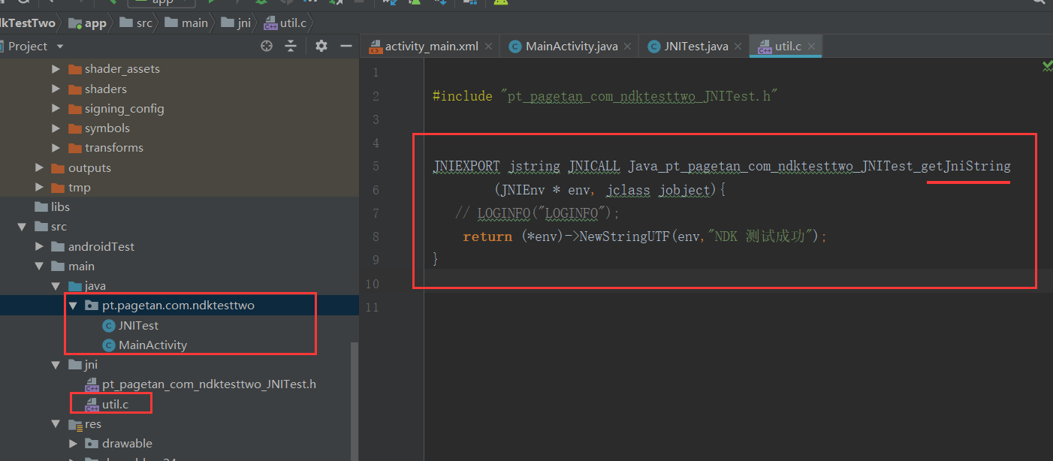
Task: Click the Project panel vertical scrollbar
Action: pos(355,402)
